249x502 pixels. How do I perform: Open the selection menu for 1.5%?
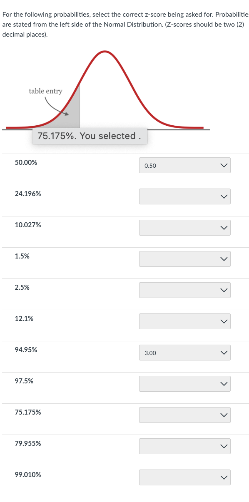coord(184,258)
